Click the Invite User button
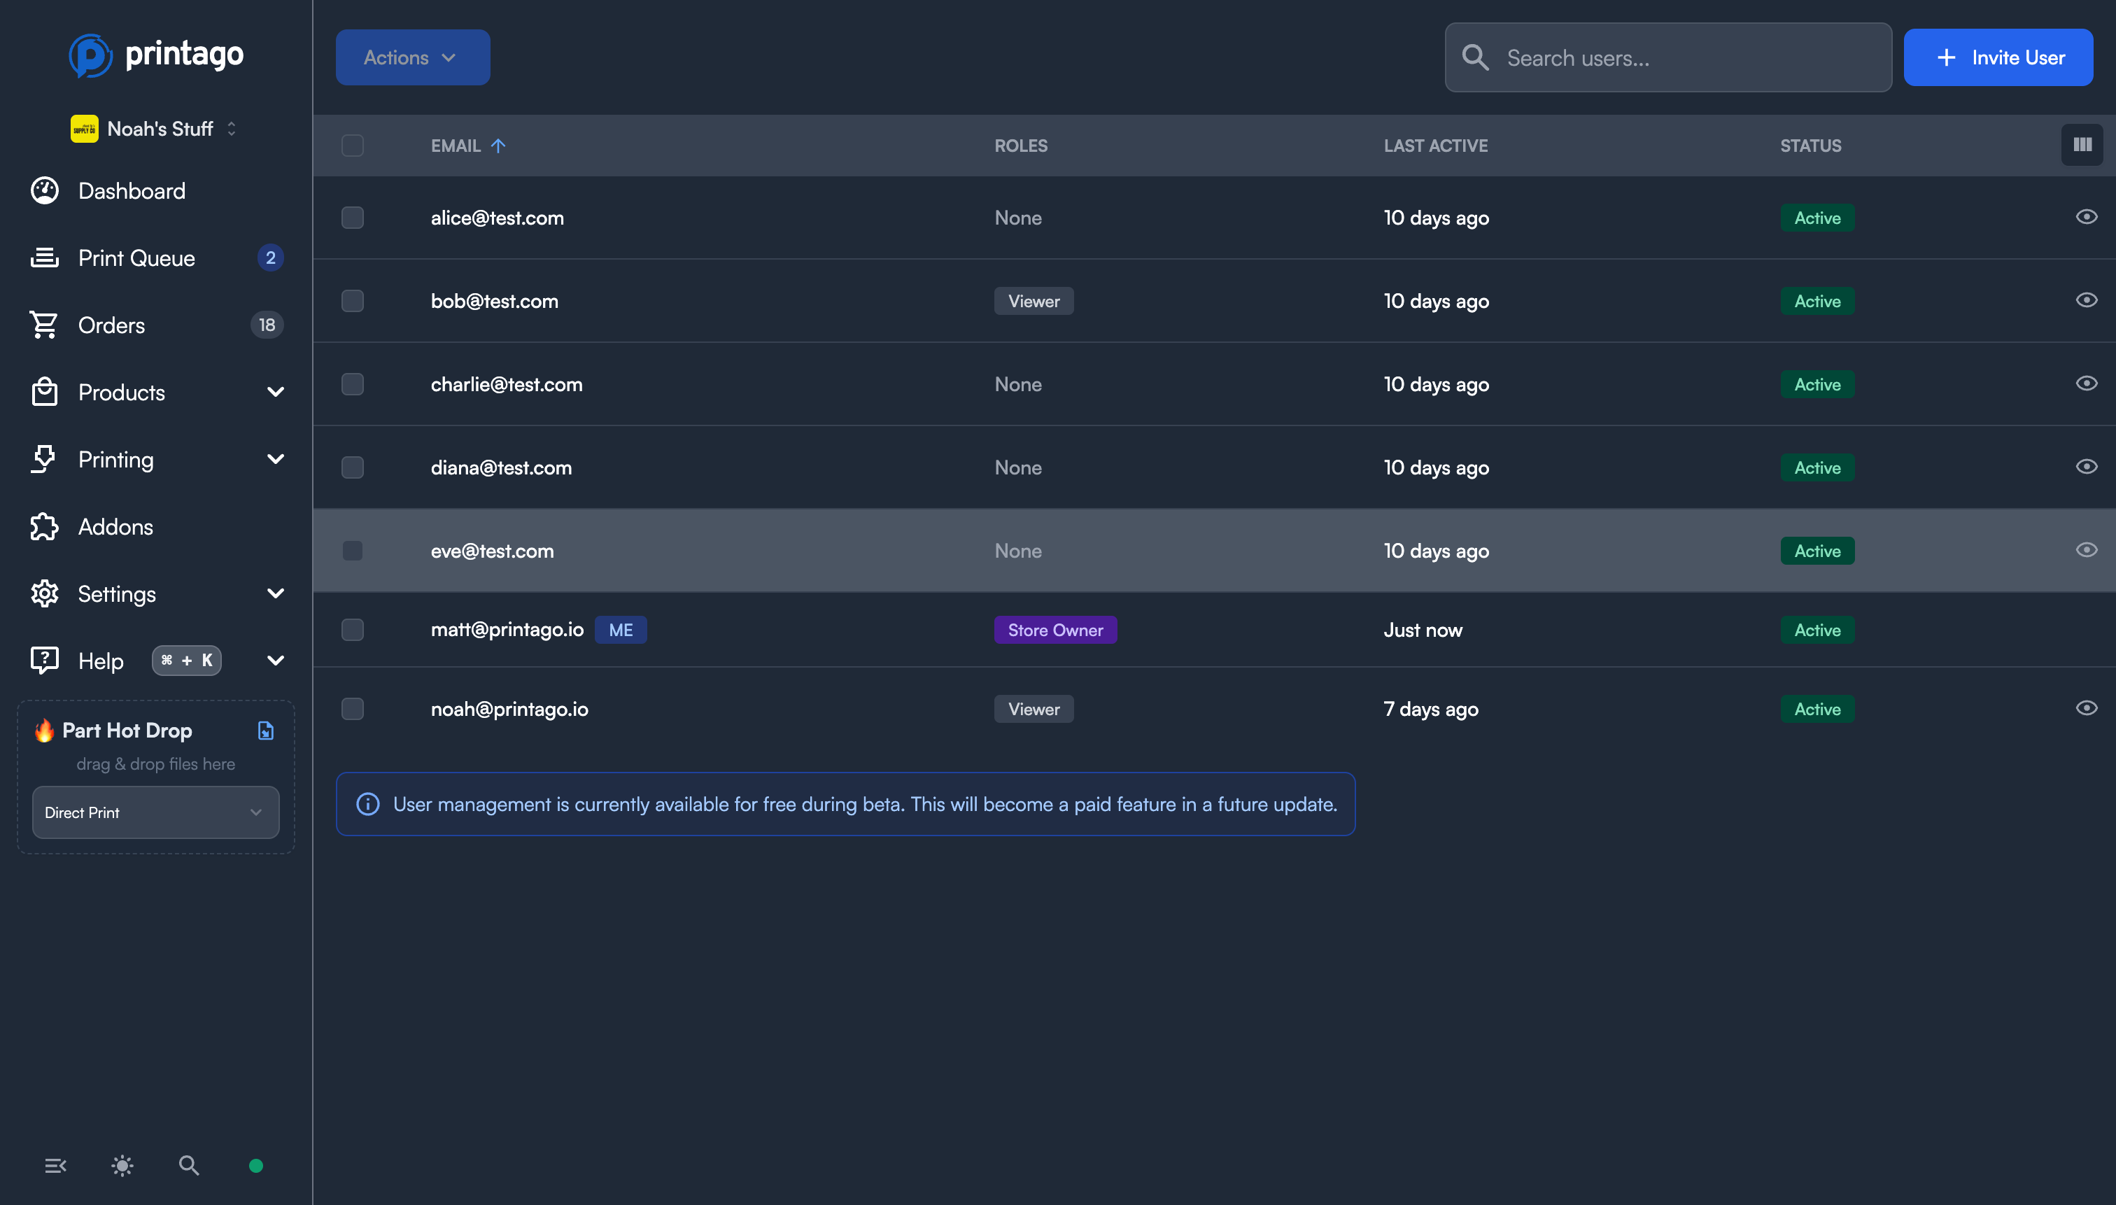The height and width of the screenshot is (1205, 2116). pos(1998,57)
